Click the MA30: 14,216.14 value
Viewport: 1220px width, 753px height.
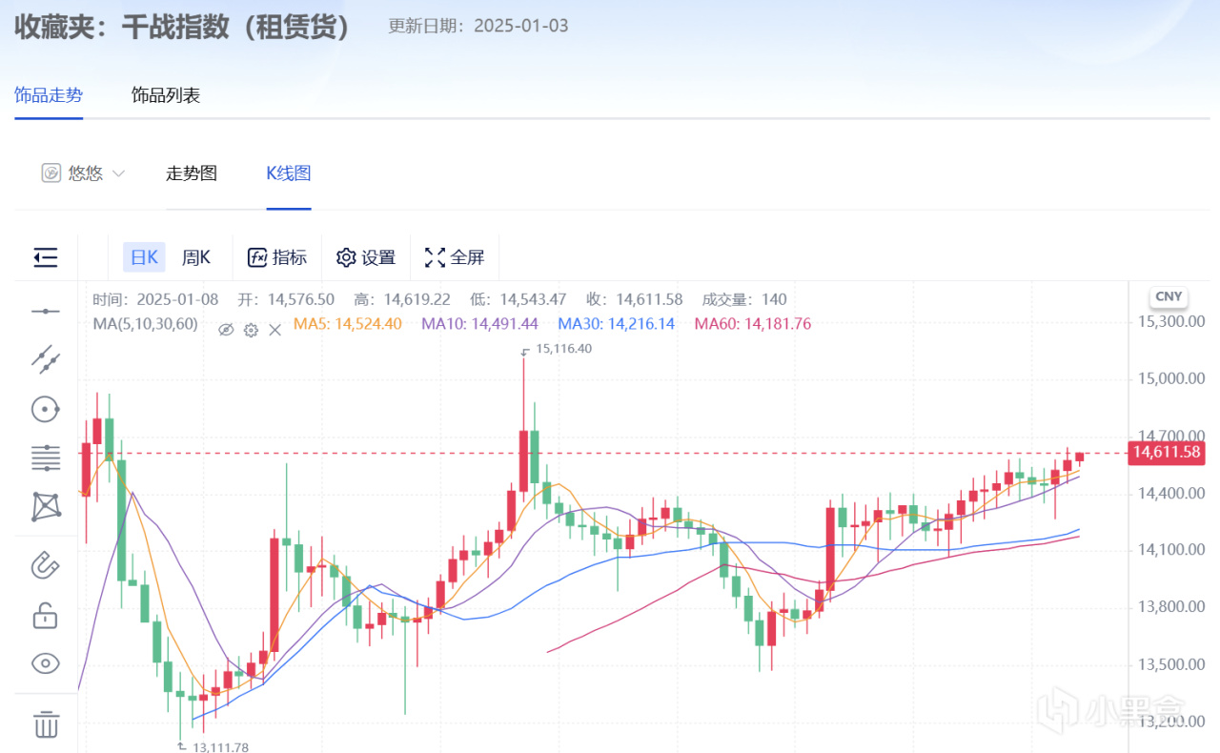click(616, 324)
